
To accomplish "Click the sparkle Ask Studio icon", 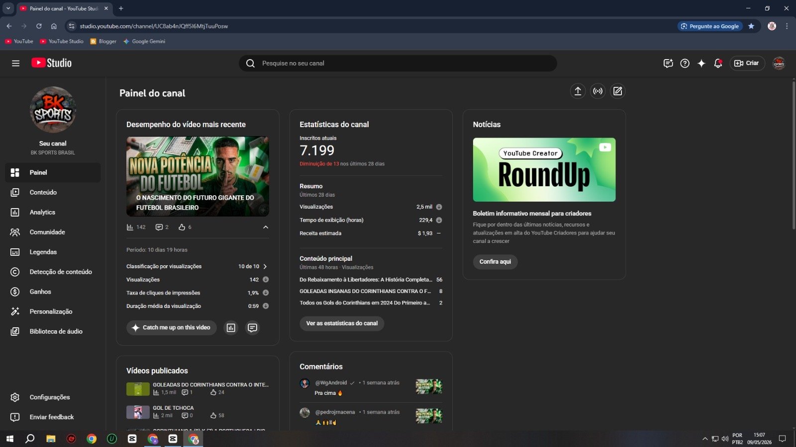I will pos(701,63).
